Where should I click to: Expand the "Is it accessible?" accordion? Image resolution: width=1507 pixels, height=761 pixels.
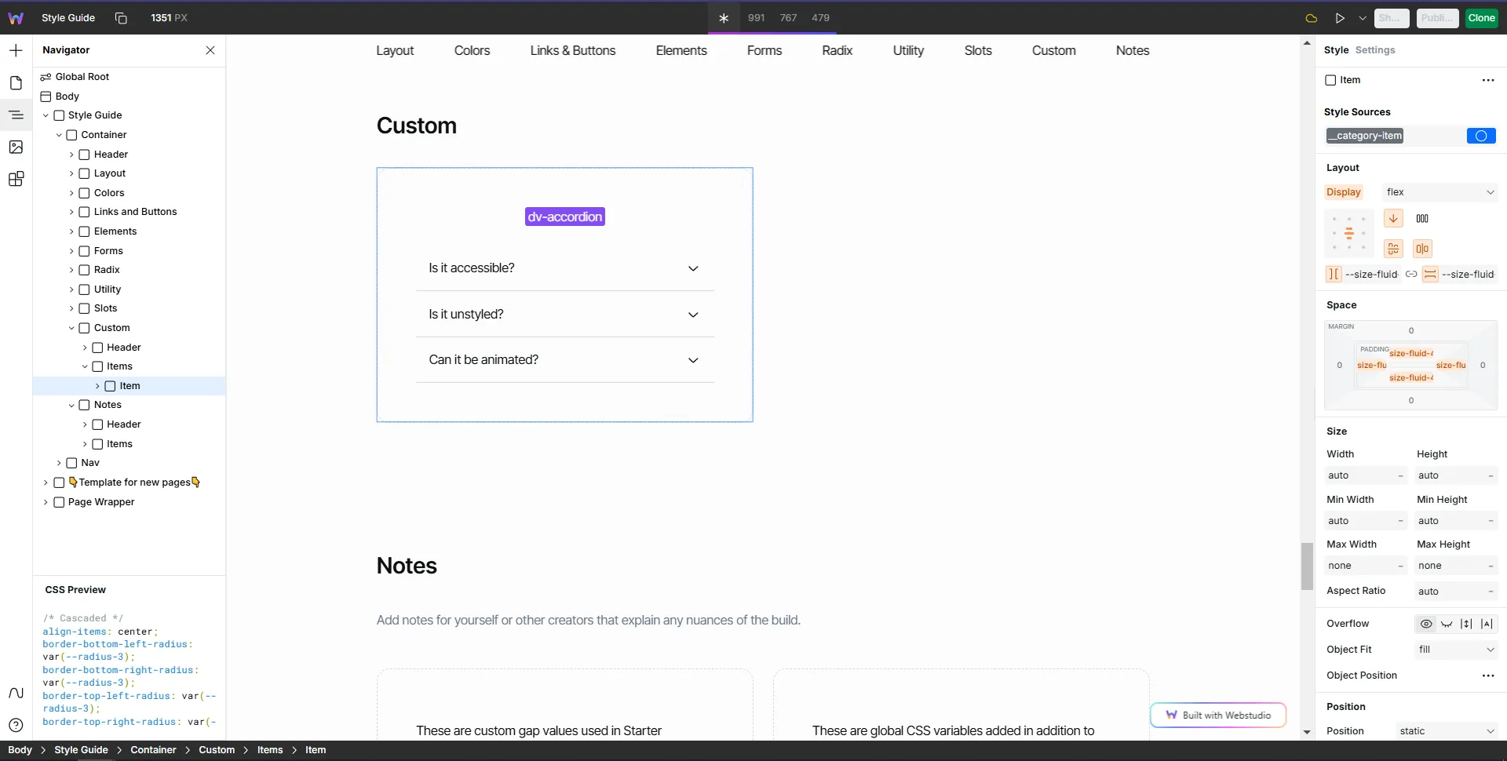(564, 268)
